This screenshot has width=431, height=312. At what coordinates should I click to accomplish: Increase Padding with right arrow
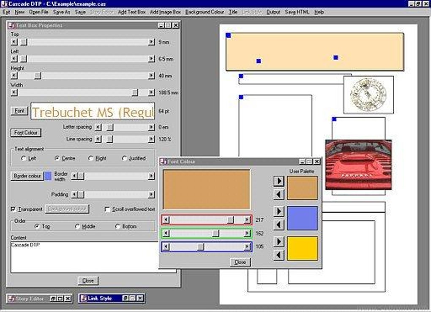tap(151, 195)
